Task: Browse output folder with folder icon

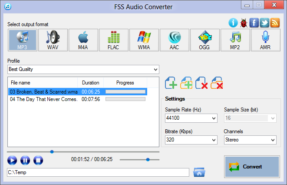Action: pos(199,172)
